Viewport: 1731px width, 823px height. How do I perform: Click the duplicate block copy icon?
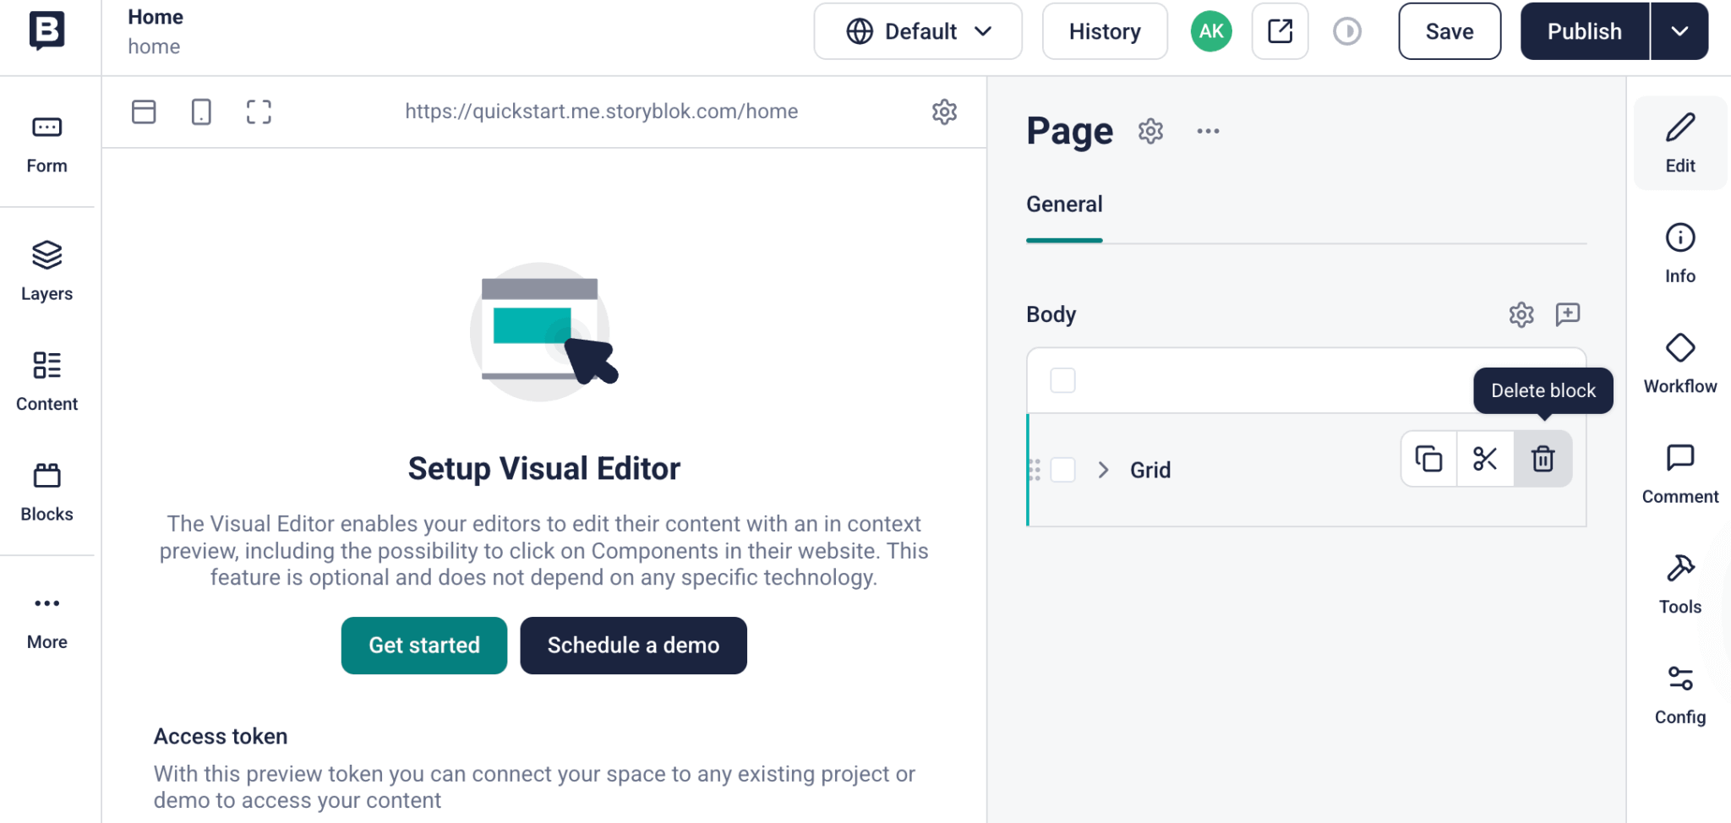tap(1428, 459)
